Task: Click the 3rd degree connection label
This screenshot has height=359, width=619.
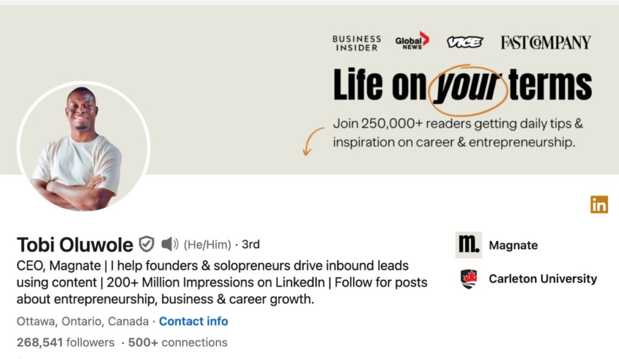Action: 250,244
